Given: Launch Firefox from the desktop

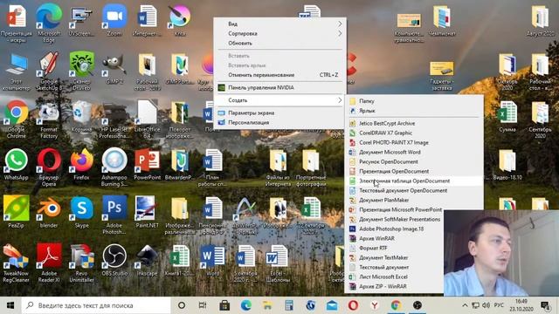Looking at the screenshot, I should tap(81, 164).
